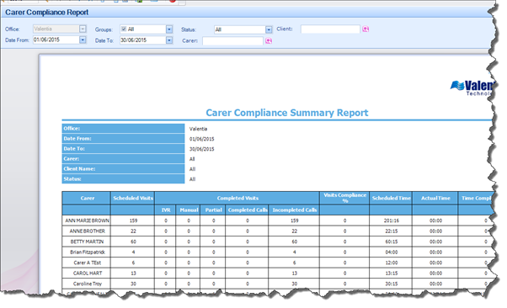This screenshot has height=308, width=507.
Task: Expand the Status dropdown
Action: click(269, 29)
